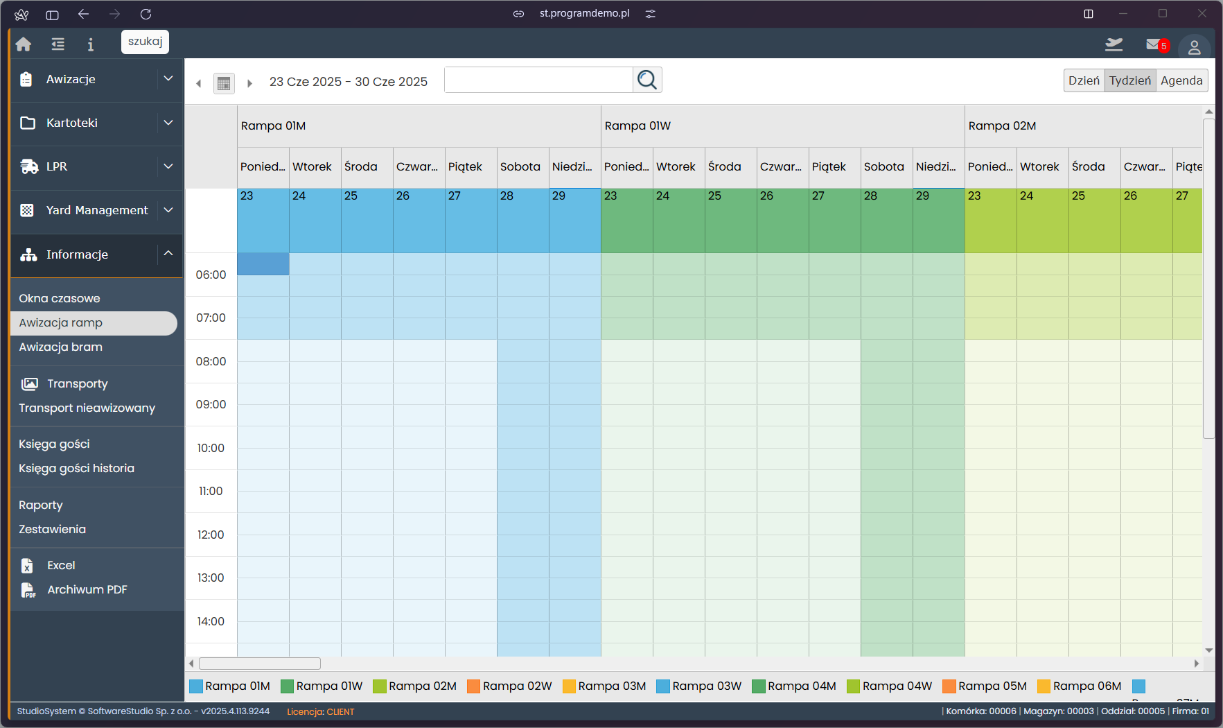Go to previous week arrow

pos(199,83)
